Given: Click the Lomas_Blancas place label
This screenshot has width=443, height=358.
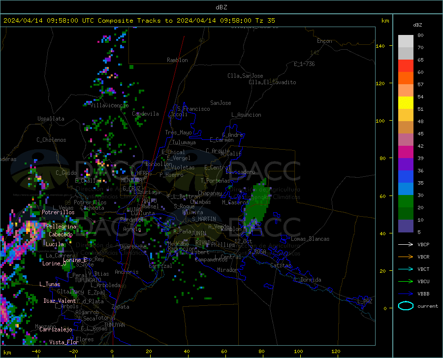Looking at the screenshot, I should pos(310,239).
